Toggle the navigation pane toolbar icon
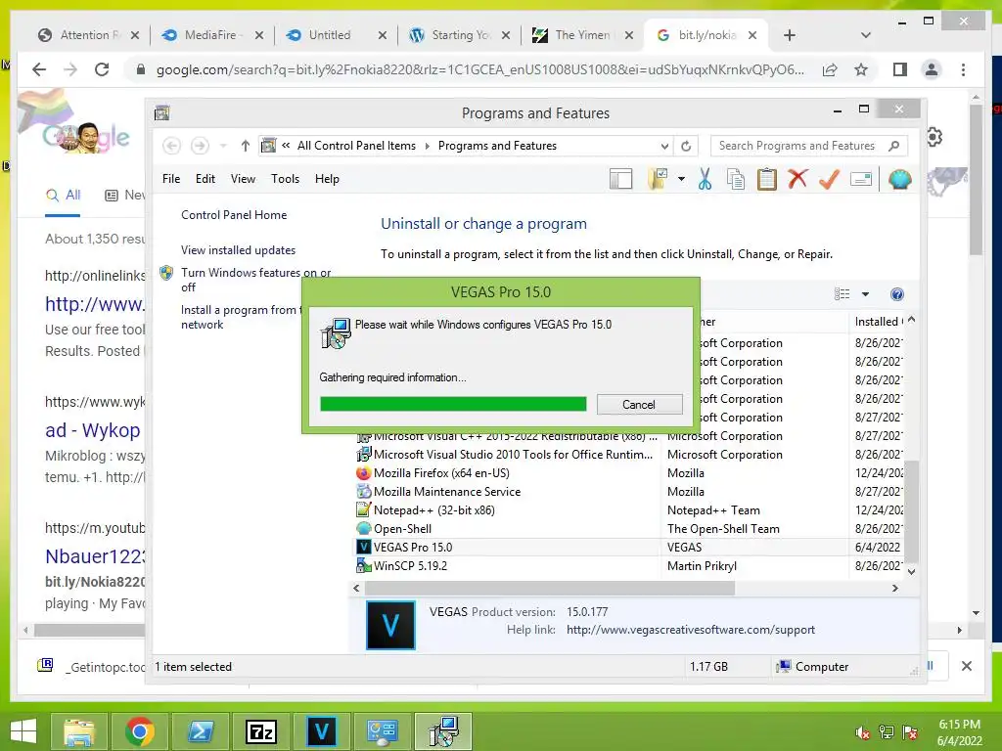Viewport: 1002px width, 751px height. (x=620, y=180)
